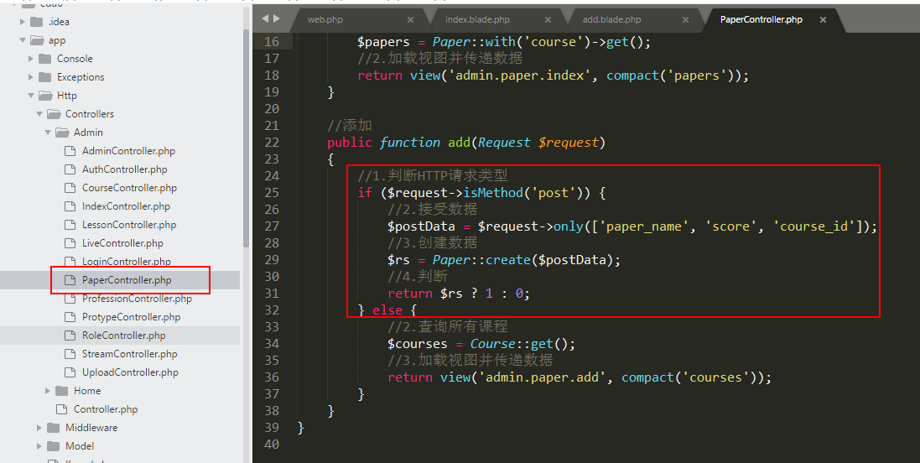Open RoleController.php from the file tree

123,336
